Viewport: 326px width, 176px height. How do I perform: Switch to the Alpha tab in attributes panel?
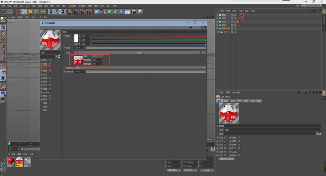[x=239, y=101]
